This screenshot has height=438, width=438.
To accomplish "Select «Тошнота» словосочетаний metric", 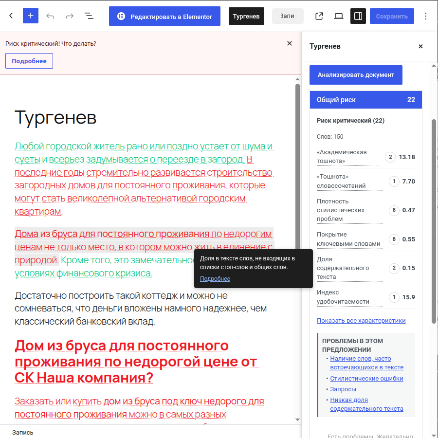I will click(x=349, y=181).
